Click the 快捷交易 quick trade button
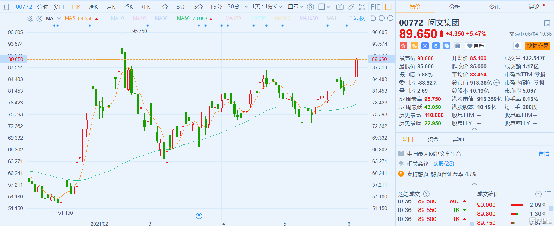This screenshot has width=554, height=226. pos(537,46)
